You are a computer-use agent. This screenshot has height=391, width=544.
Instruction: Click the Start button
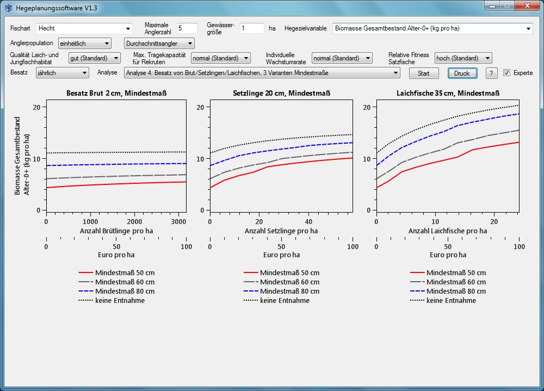click(424, 73)
